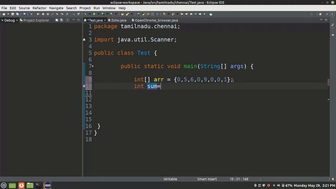Open the Window menu
The image size is (336, 189).
[x=109, y=8]
